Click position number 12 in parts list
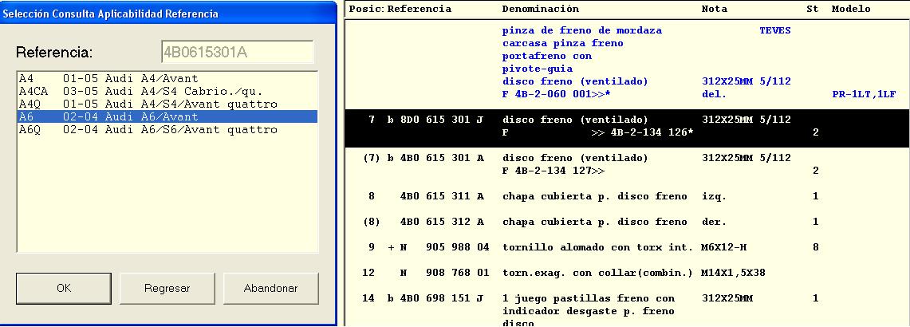 click(x=368, y=273)
